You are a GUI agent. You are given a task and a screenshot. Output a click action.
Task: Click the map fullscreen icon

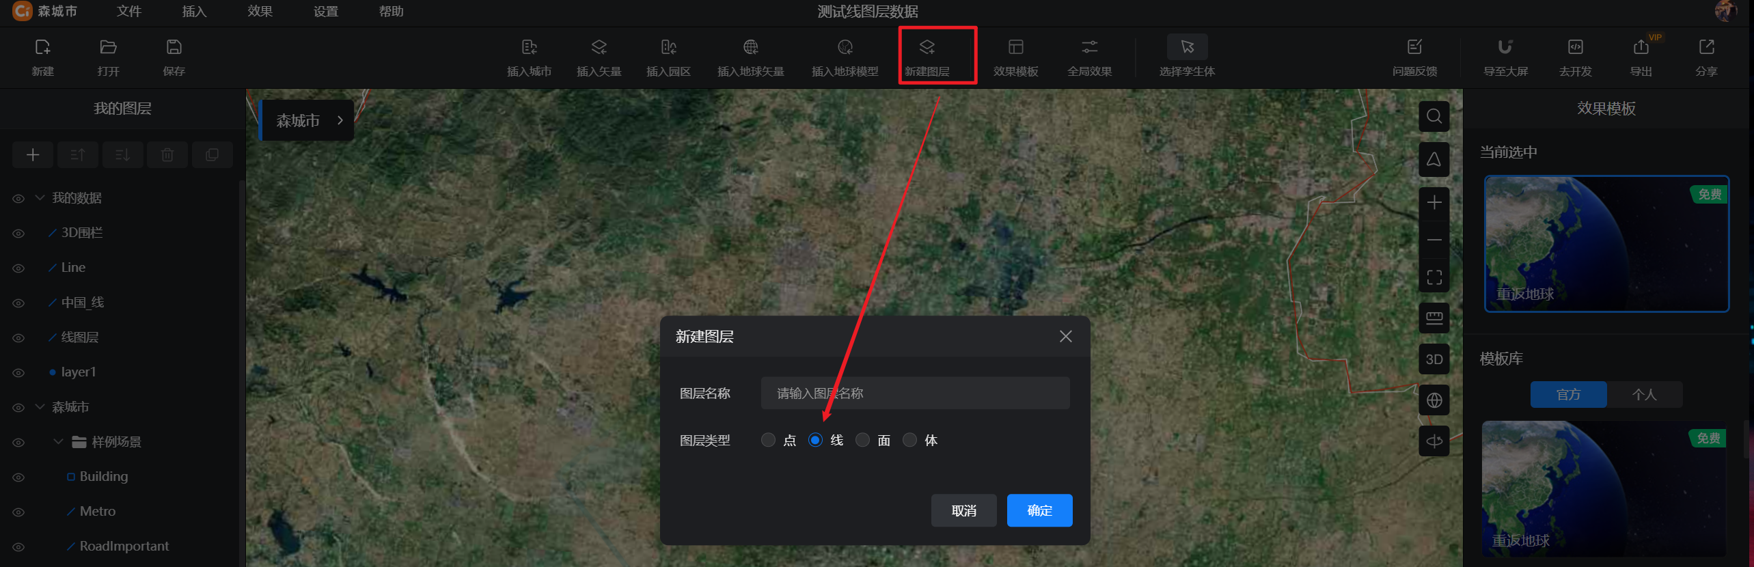point(1434,277)
